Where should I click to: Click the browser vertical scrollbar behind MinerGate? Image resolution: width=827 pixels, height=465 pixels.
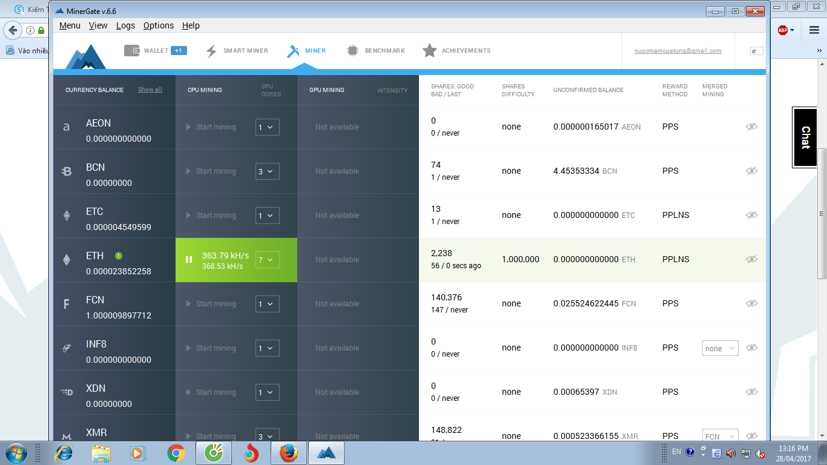[x=822, y=214]
